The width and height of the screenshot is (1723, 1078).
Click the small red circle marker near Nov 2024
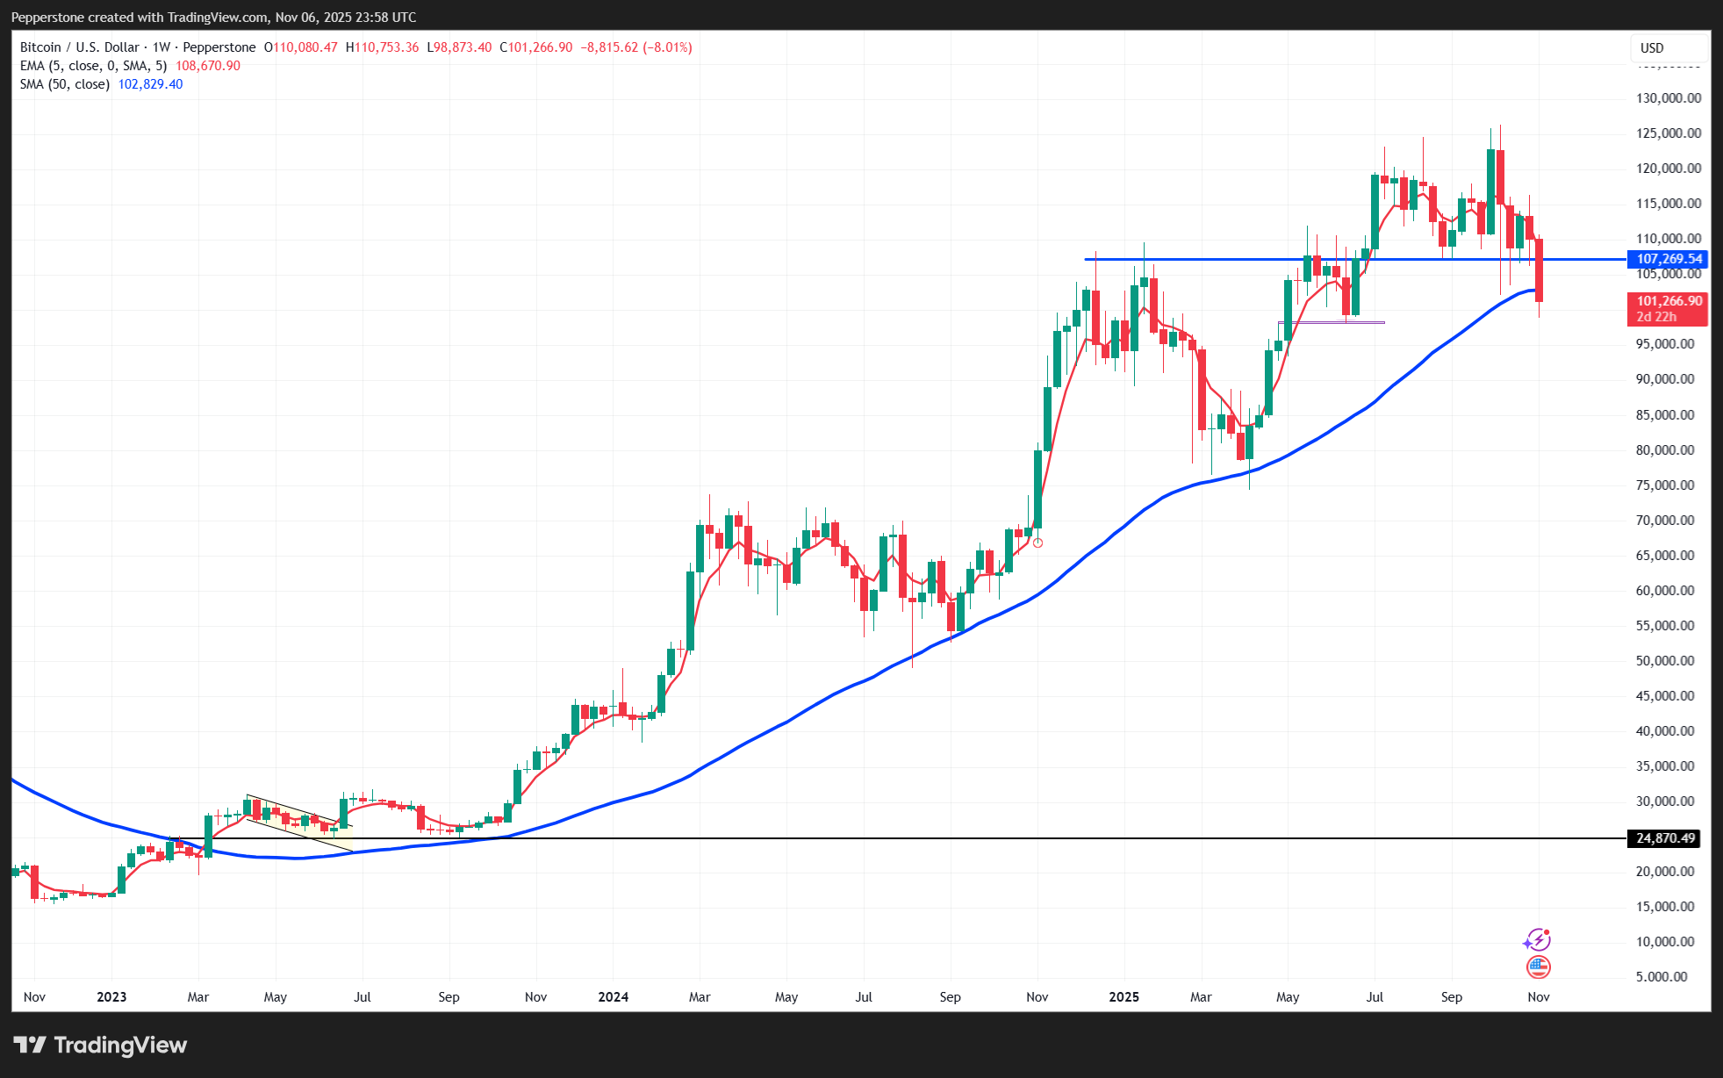(x=1037, y=543)
